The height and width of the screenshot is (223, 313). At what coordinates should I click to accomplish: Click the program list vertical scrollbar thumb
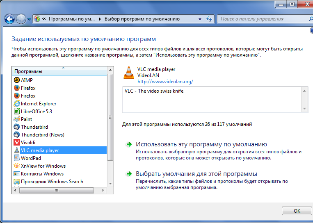point(110,117)
